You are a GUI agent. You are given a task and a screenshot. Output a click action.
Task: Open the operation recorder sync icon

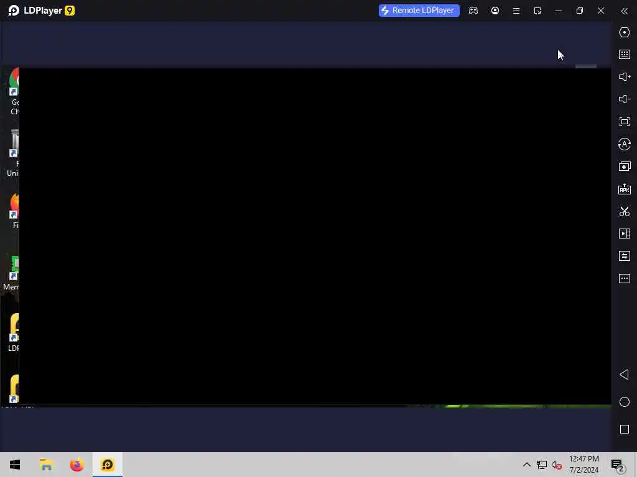[x=625, y=144]
